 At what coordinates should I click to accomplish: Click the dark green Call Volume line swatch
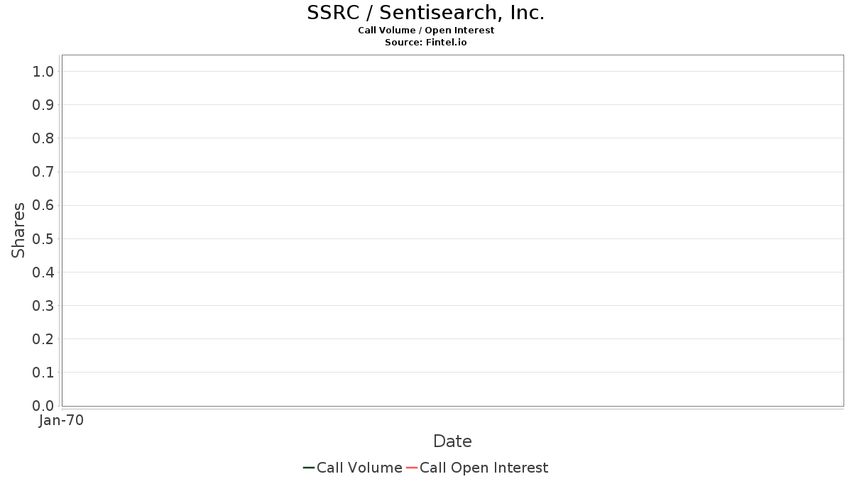point(309,468)
